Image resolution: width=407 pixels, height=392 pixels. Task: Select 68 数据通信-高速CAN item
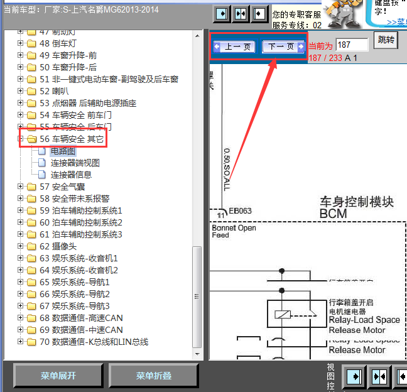point(81,318)
